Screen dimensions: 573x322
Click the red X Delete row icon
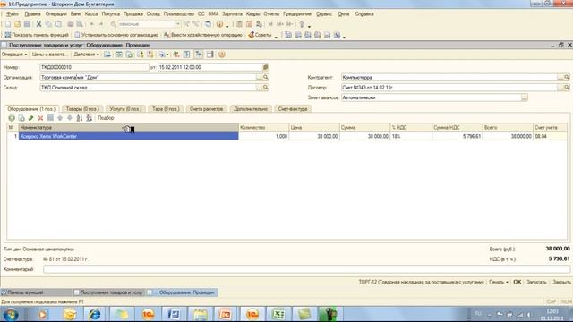[x=40, y=118]
